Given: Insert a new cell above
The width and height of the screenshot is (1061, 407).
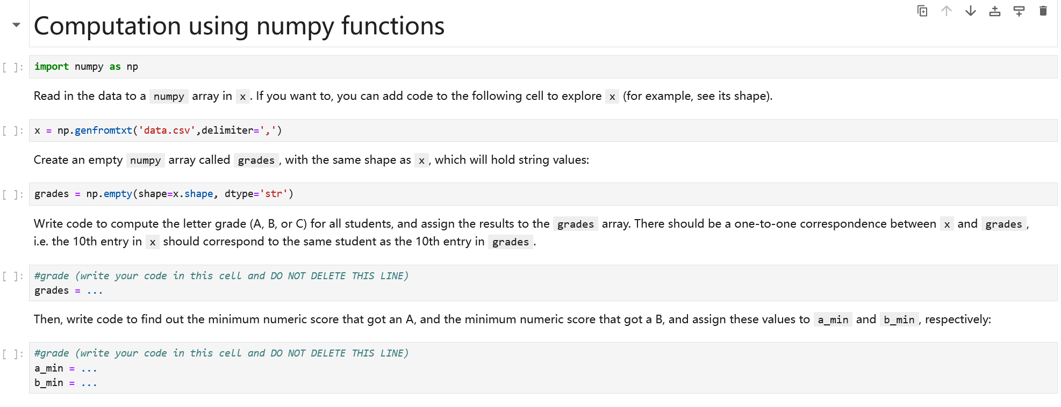Looking at the screenshot, I should (994, 11).
